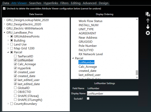This screenshot has height=112, width=151.
Task: Select INSTALL_NUM in Display Ordering
Action: point(88,25)
